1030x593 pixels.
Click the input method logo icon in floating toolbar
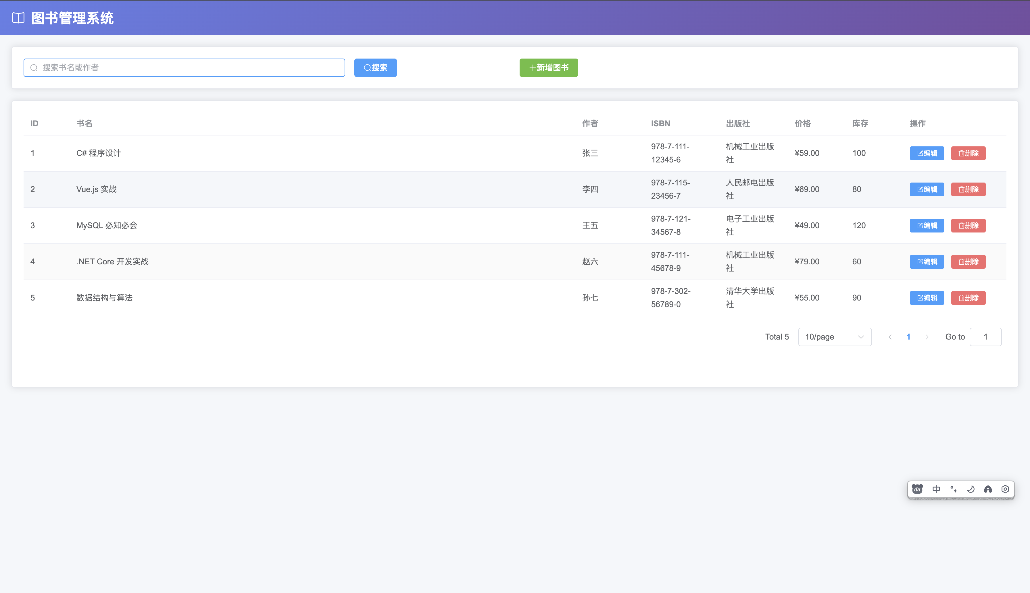pyautogui.click(x=917, y=489)
